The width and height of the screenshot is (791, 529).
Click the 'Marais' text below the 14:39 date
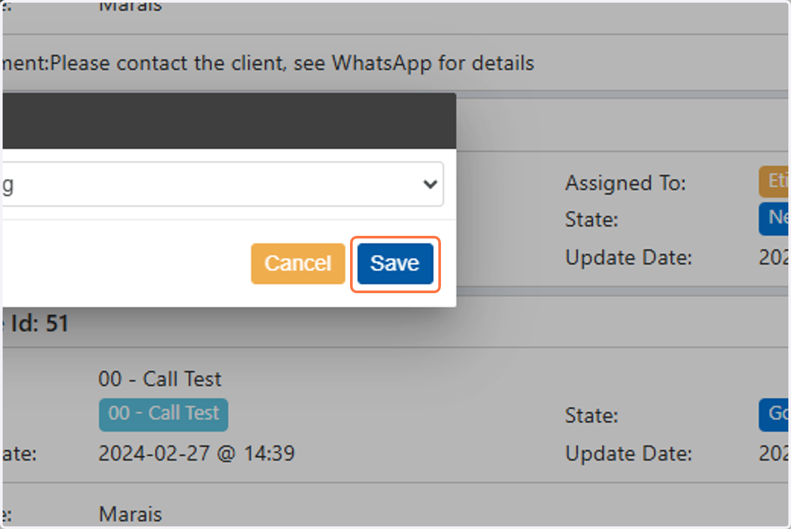pos(130,514)
